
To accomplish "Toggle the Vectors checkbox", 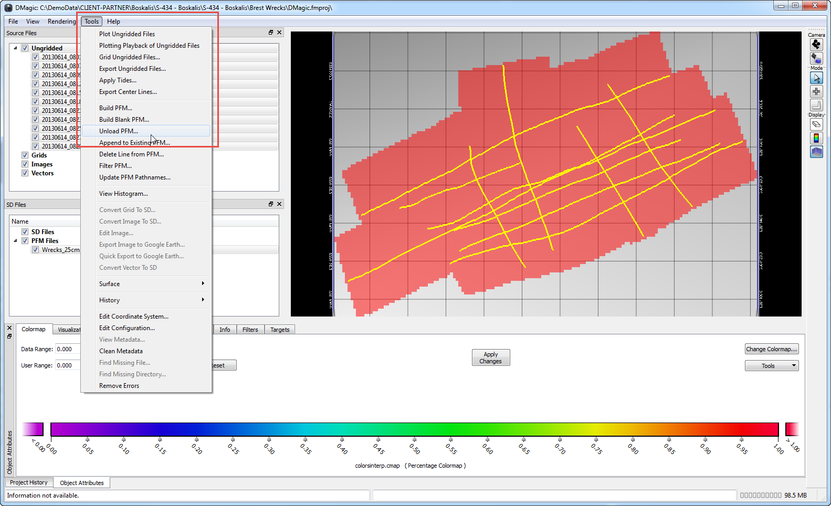I will [x=25, y=173].
